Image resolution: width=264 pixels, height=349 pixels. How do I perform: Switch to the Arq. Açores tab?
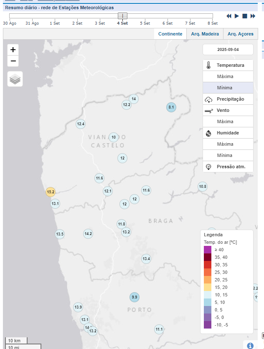[x=240, y=34]
